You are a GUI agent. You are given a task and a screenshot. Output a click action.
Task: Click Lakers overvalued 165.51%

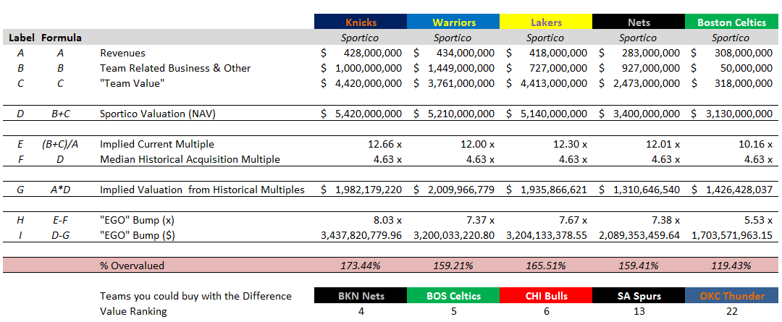pyautogui.click(x=546, y=266)
